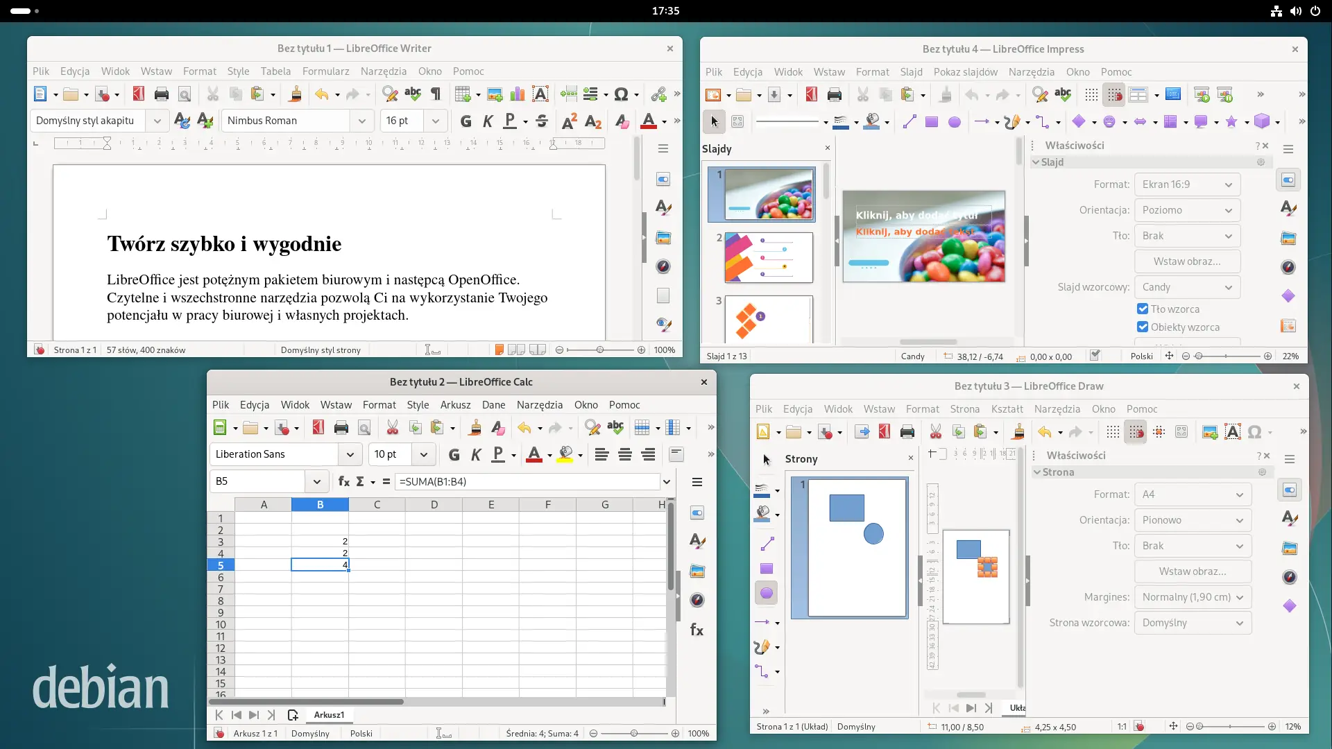Open Liberation Sans font dropdown in Calc

coord(350,454)
